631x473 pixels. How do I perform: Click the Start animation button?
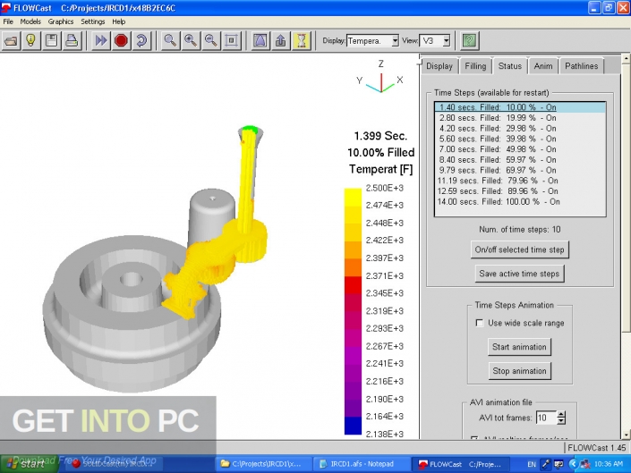(519, 347)
